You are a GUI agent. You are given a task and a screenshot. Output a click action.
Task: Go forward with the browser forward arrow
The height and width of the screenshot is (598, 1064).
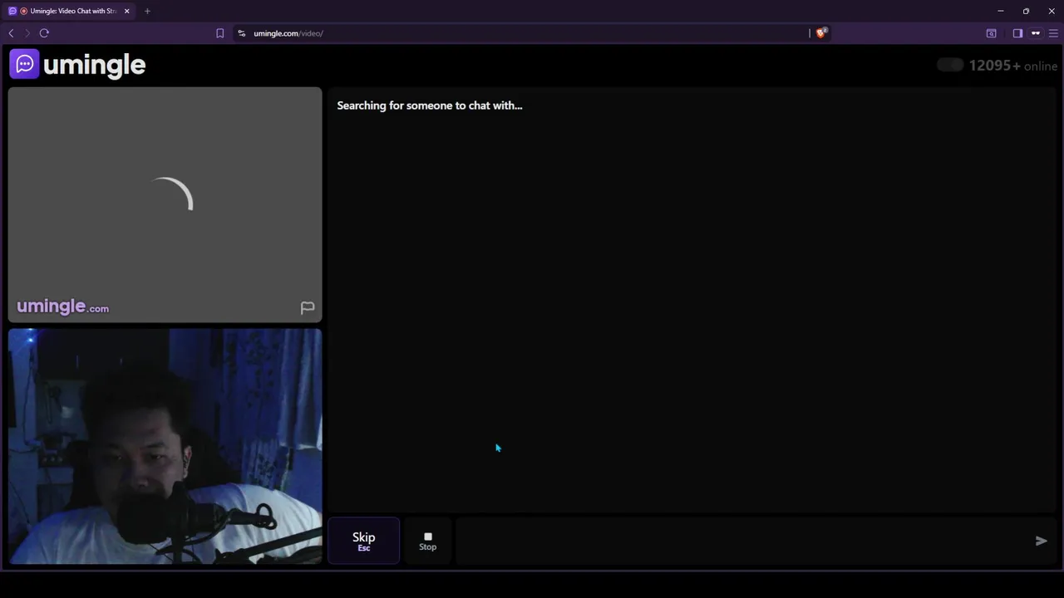click(x=27, y=33)
